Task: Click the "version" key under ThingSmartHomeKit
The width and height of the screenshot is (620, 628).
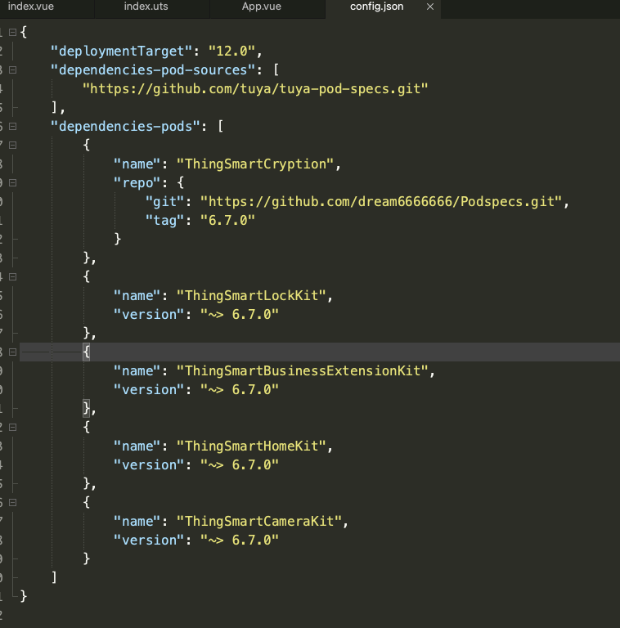Action: 149,465
